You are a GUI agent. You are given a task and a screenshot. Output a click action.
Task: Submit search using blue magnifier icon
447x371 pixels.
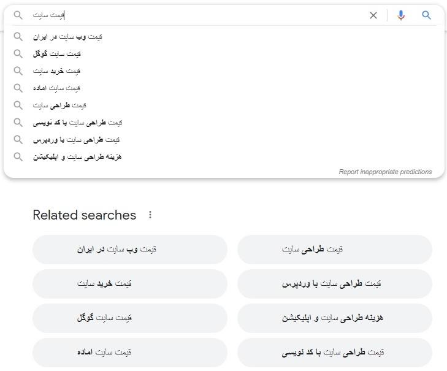(x=426, y=15)
